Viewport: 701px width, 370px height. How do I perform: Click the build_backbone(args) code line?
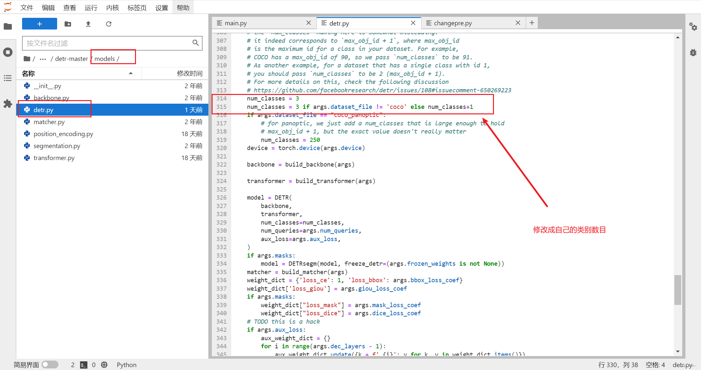301,165
